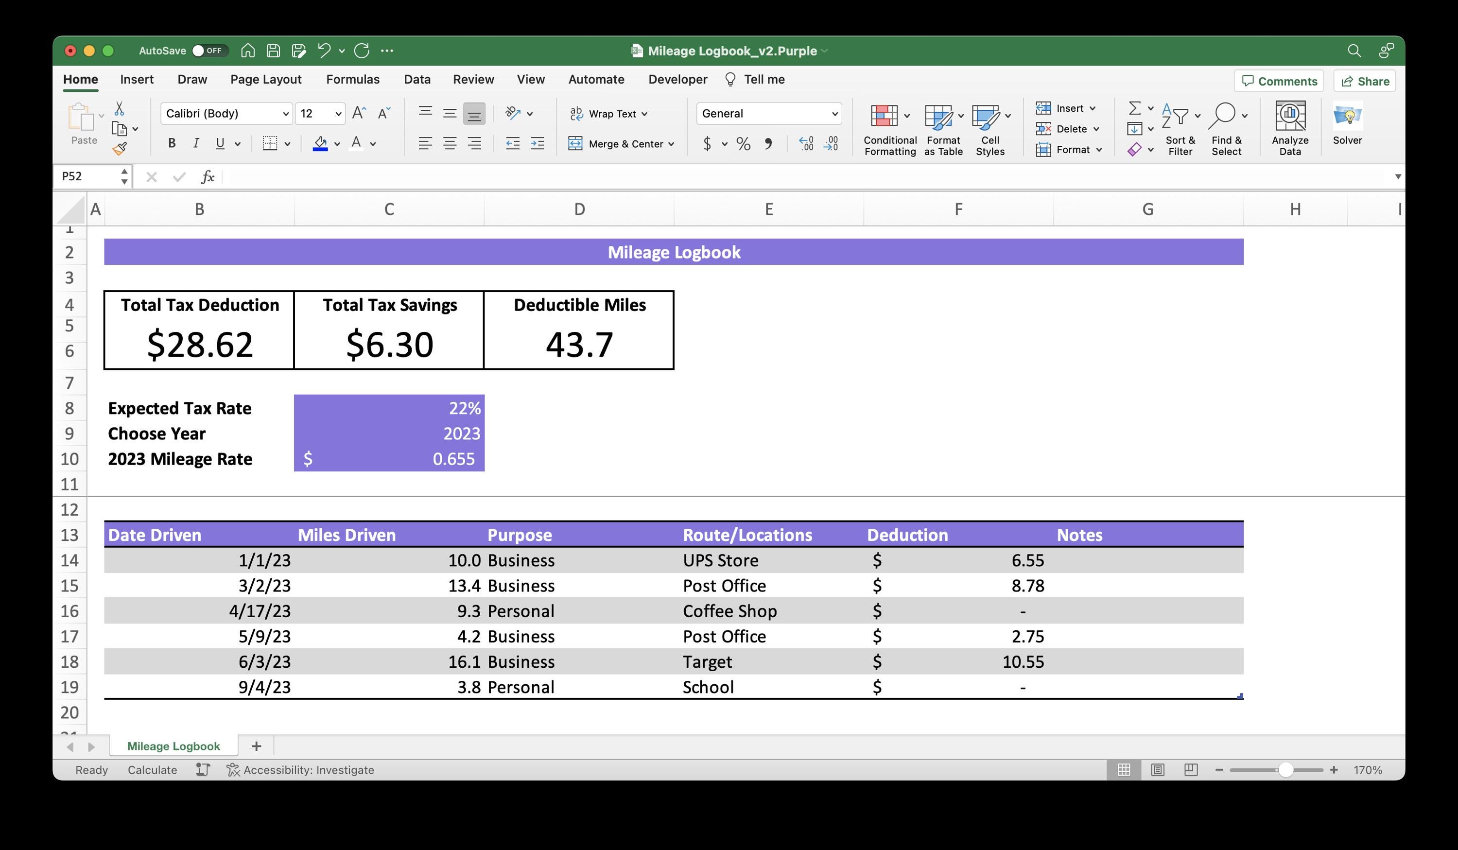The height and width of the screenshot is (850, 1458).
Task: Click the Accessibility Investigate status icon
Action: click(x=233, y=770)
